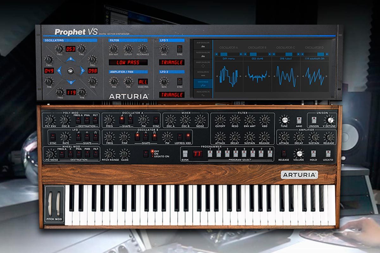380x253 pixels.
Task: Toggle Oscillator A Sync switch
Action: click(x=156, y=120)
